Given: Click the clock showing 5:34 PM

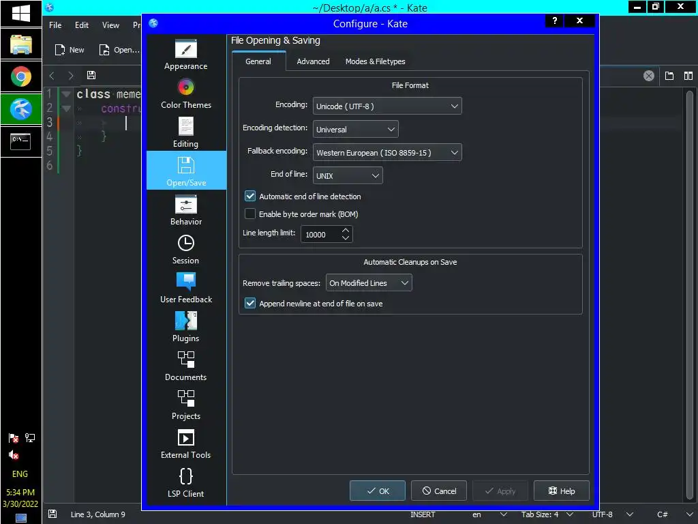Looking at the screenshot, I should click(20, 492).
